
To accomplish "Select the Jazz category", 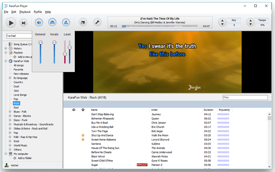I will 16,90.
